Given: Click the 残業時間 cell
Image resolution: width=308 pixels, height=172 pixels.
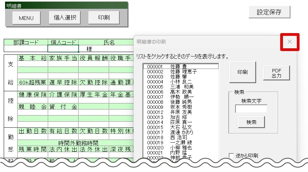Looking at the screenshot, I should pos(33,149).
